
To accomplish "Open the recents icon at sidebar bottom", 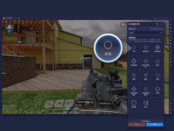I will (x=171, y=113).
